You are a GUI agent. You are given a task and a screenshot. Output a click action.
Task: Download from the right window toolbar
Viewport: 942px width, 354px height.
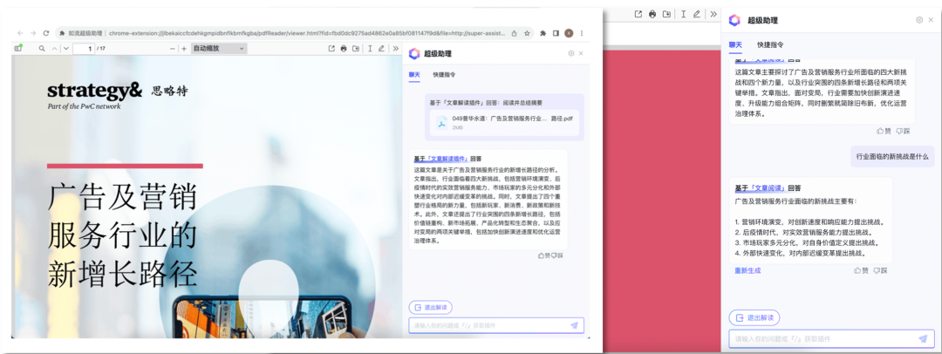click(x=667, y=14)
